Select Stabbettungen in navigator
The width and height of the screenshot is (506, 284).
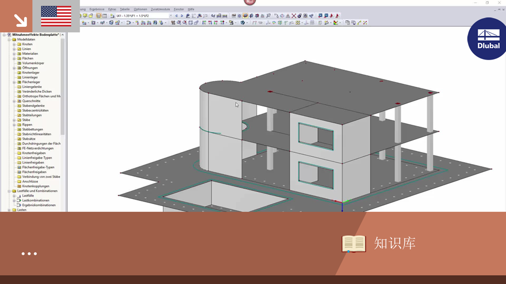click(32, 130)
